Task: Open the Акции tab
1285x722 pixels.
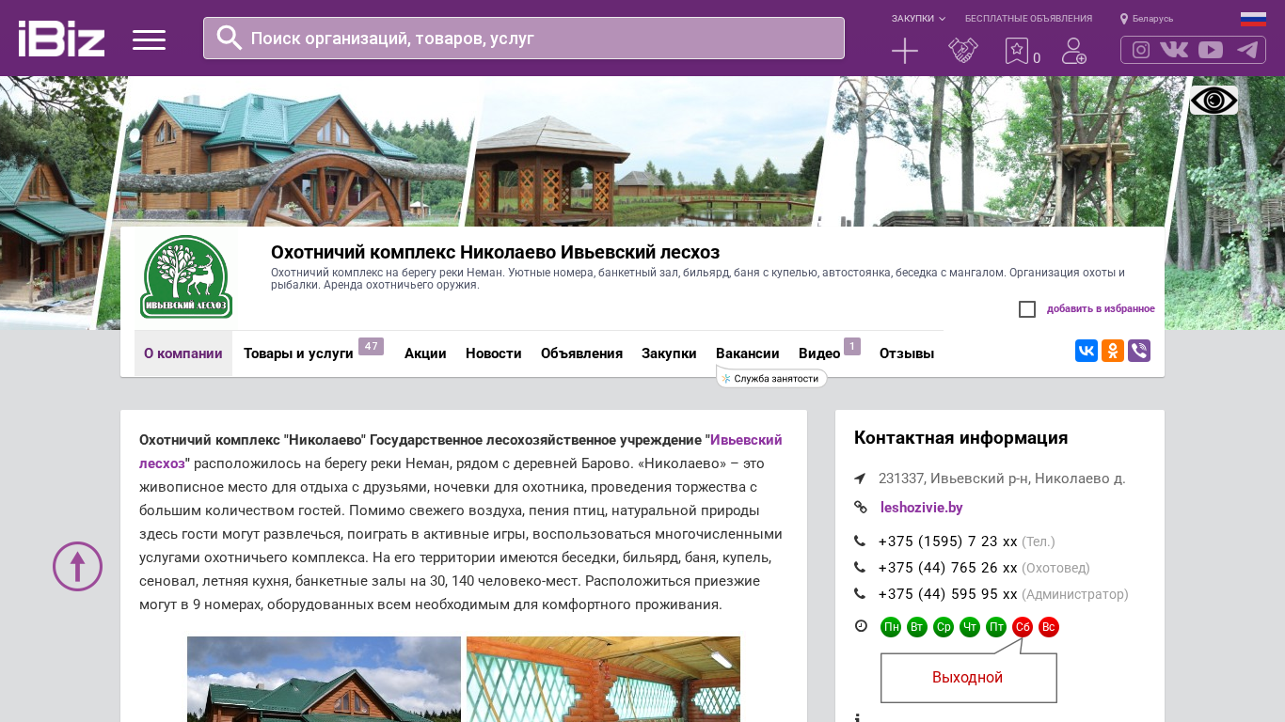Action: point(425,353)
